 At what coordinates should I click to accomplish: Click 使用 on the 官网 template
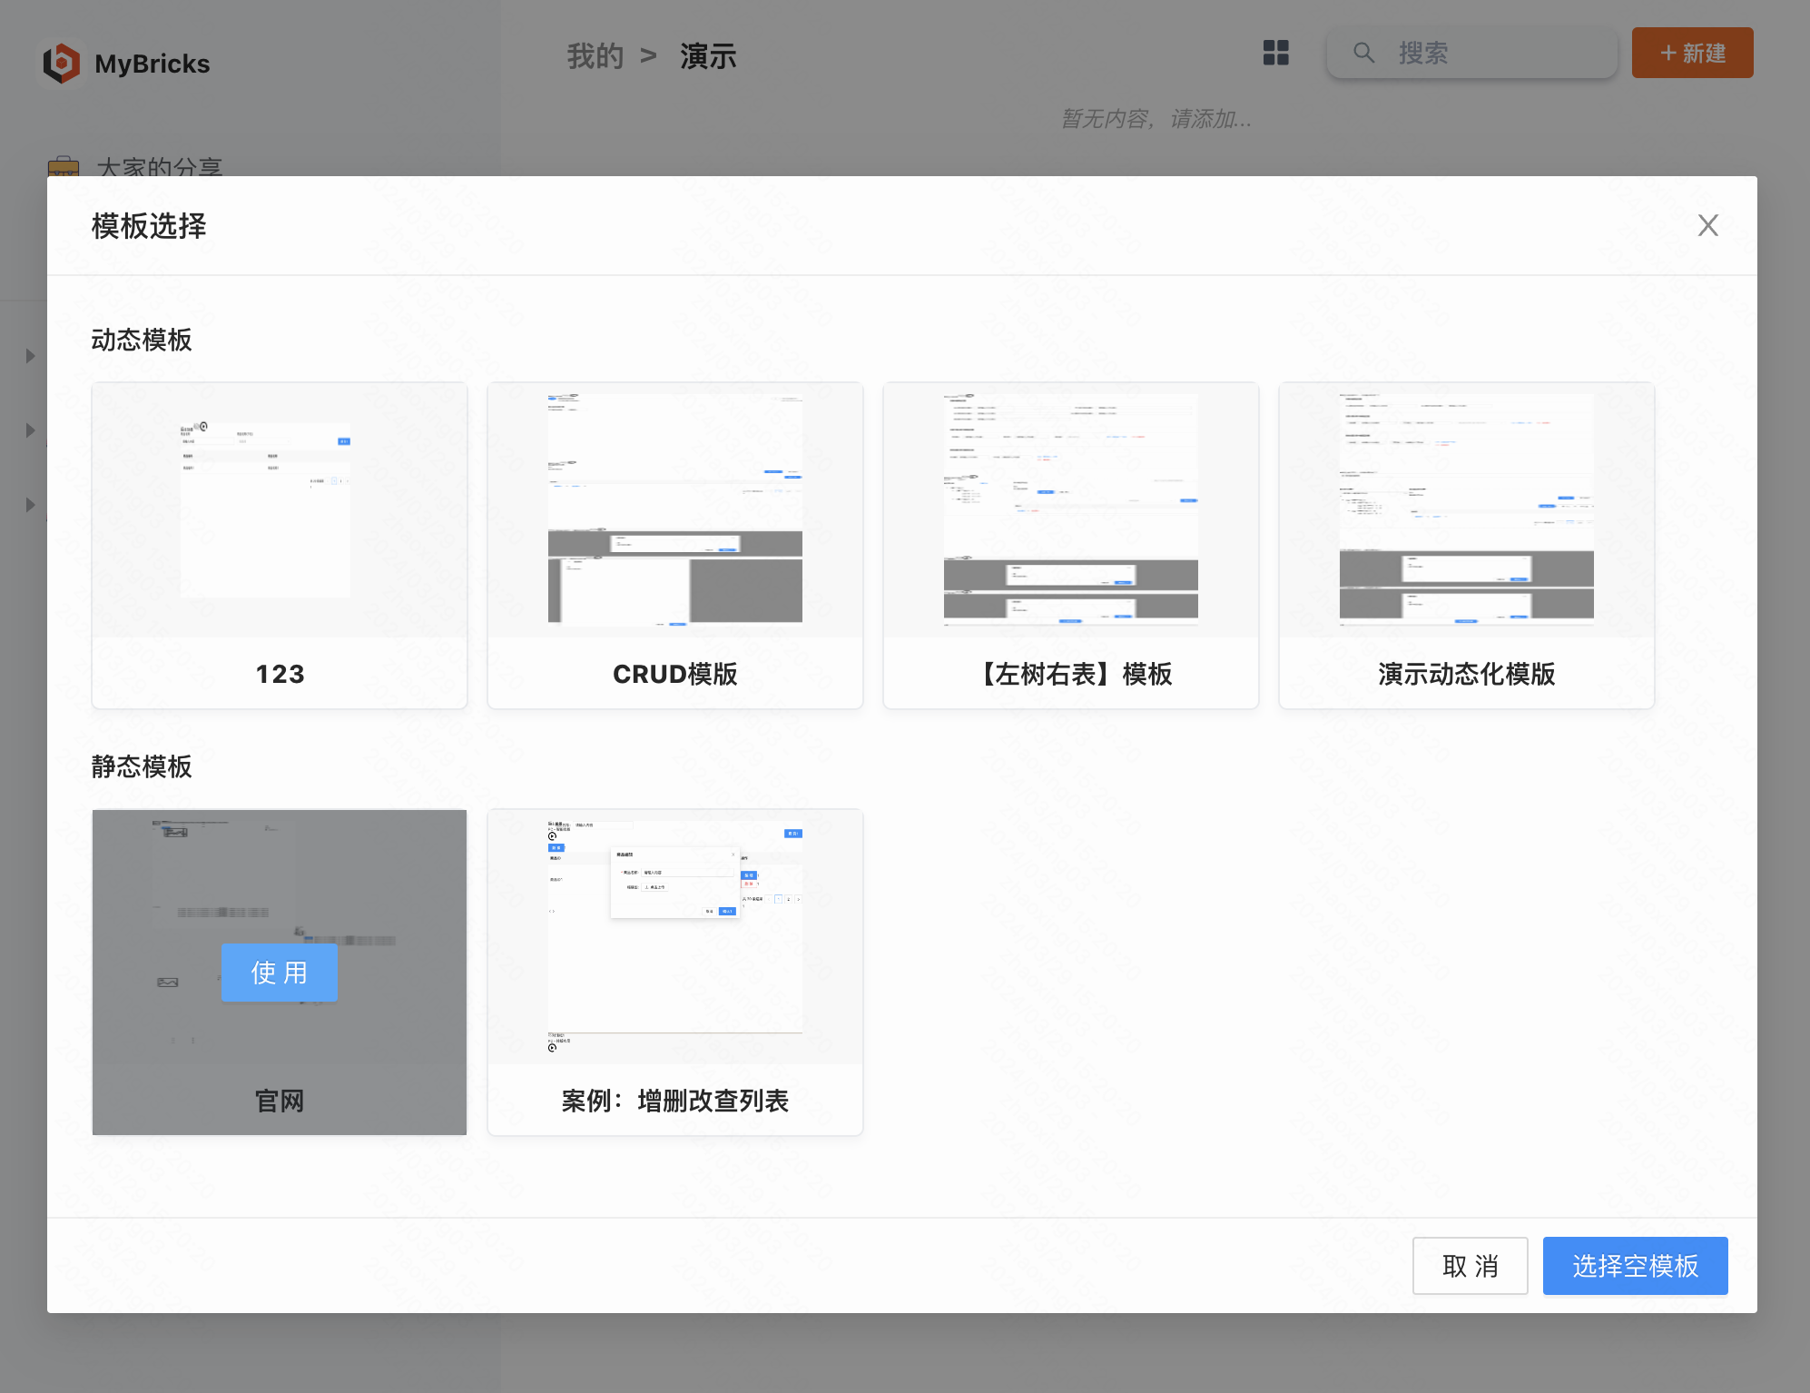click(x=279, y=973)
